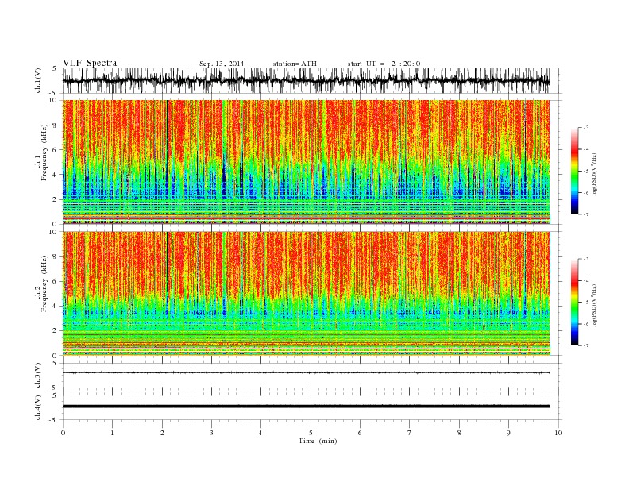Click the "start UT = 2 :20: 0" label
This screenshot has width=629, height=486.
point(384,64)
